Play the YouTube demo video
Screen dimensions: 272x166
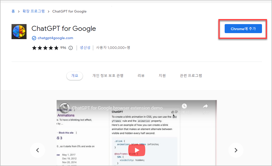[137, 150]
